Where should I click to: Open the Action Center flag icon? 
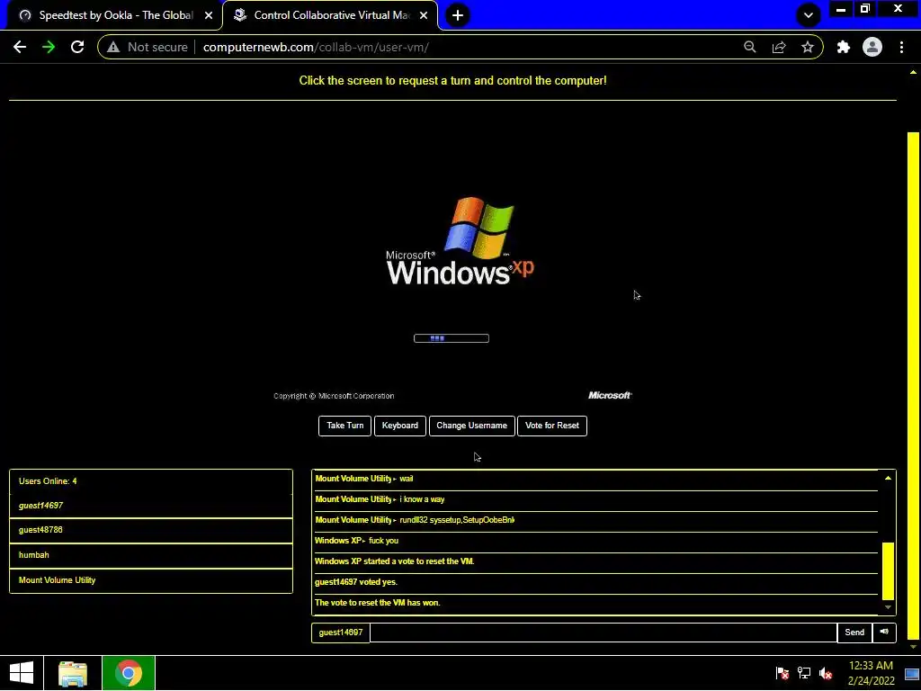782,673
